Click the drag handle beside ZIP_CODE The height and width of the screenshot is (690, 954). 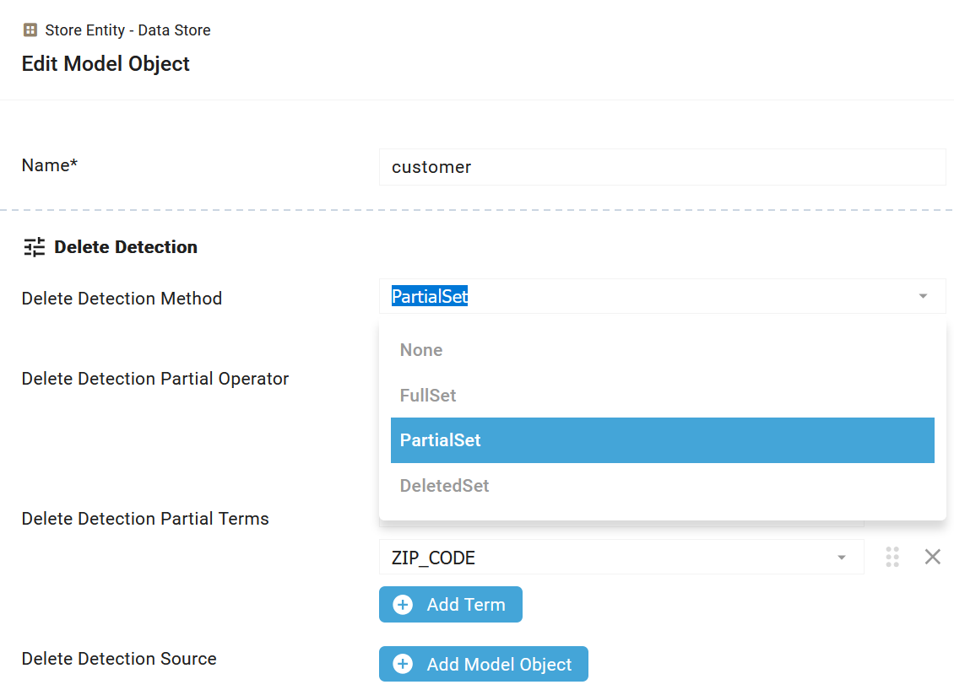click(x=892, y=557)
